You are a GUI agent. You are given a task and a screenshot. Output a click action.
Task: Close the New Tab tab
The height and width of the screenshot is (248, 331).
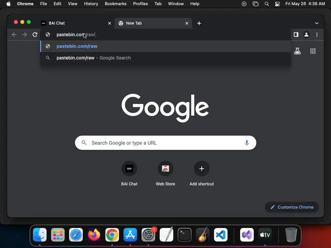click(x=187, y=23)
